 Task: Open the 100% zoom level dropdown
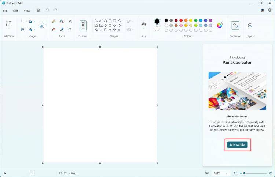tap(221, 173)
